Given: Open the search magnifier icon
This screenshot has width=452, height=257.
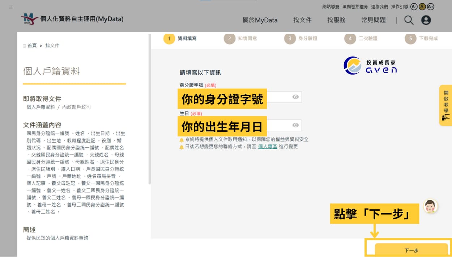Looking at the screenshot, I should pos(409,20).
